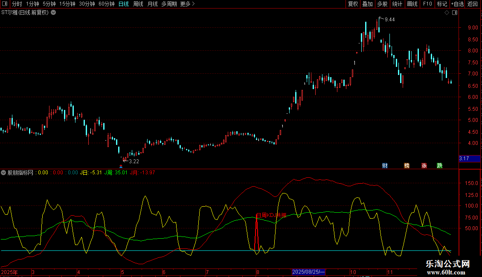Open the 画线 drawing tools
Screen dimensions: 482x277
(412, 4)
